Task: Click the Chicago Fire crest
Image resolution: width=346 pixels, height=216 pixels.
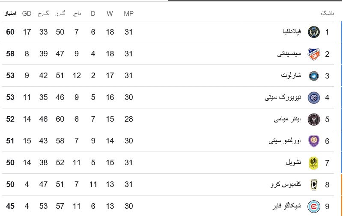Action: coord(314,206)
